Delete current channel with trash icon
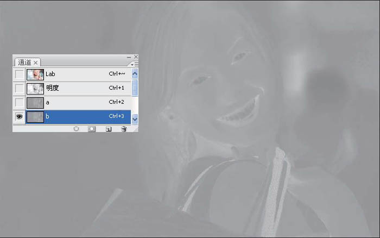The image size is (380, 238). [x=124, y=129]
